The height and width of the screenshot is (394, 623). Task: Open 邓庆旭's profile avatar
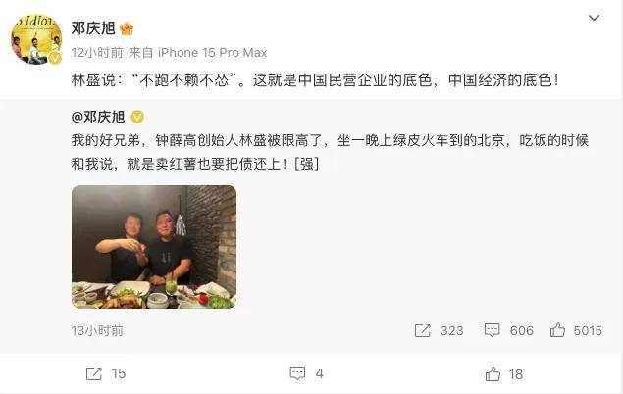click(36, 39)
